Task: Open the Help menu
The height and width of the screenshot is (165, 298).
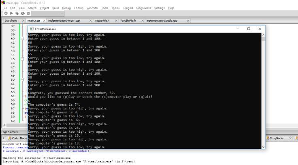Action: point(171,8)
